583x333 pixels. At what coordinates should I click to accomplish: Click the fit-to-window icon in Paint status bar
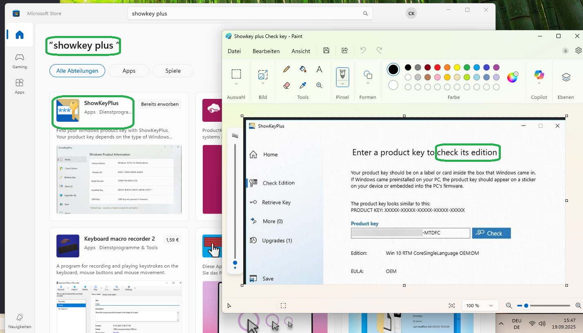tap(452, 306)
